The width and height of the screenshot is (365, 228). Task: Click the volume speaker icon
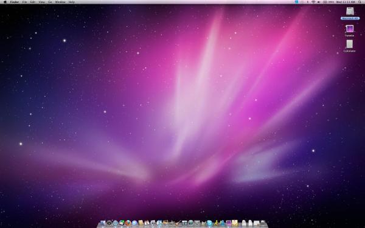tap(319, 2)
